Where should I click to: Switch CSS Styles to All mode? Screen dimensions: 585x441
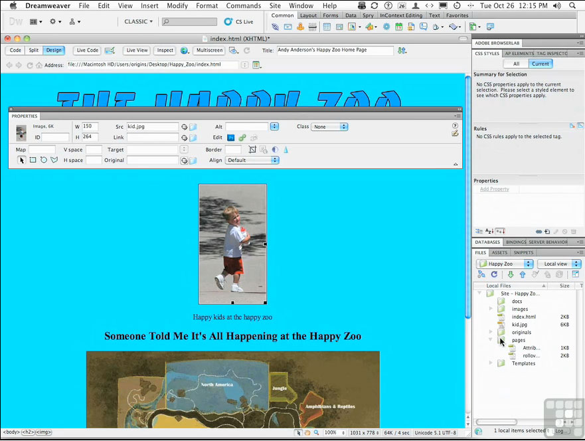tap(516, 64)
